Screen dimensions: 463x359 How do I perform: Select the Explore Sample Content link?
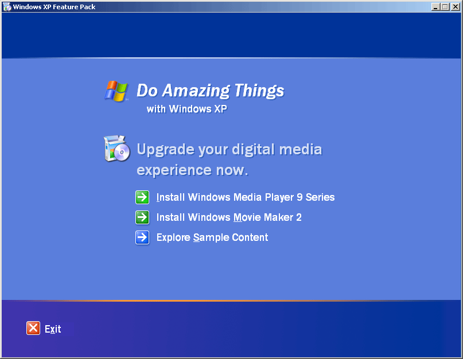coord(212,237)
